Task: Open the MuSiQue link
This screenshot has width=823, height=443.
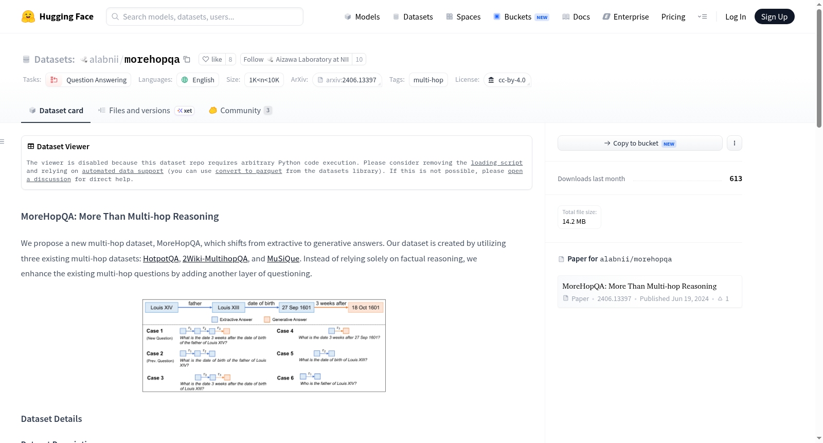Action: point(283,258)
